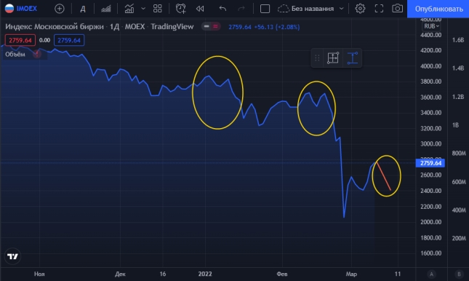
Task: Click the 1.6B volume scale label
Action: (458, 40)
